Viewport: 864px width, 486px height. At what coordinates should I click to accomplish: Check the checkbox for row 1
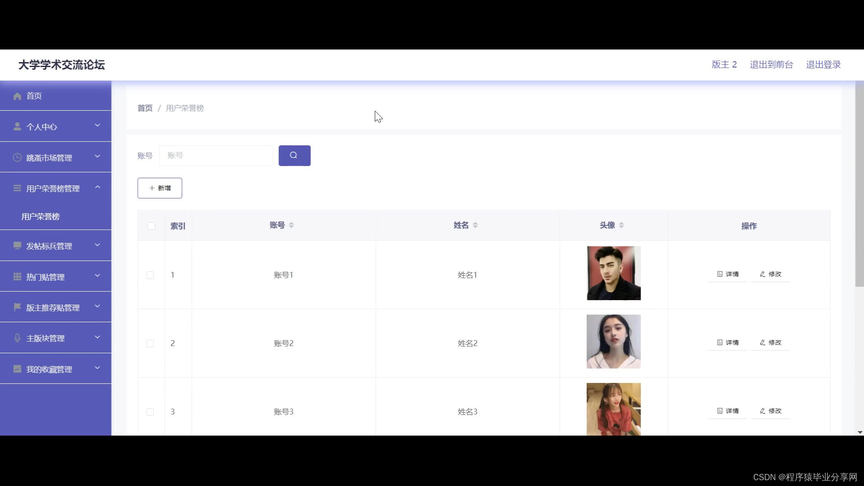click(150, 275)
